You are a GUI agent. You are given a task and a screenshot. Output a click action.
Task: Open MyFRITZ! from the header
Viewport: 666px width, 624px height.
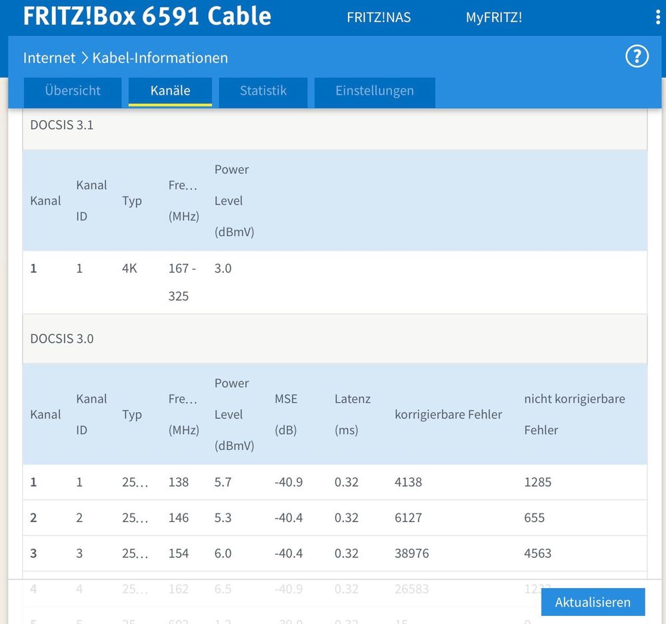click(493, 17)
